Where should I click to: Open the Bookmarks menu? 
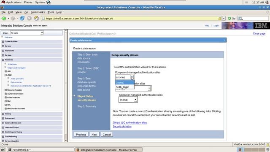point(38,12)
